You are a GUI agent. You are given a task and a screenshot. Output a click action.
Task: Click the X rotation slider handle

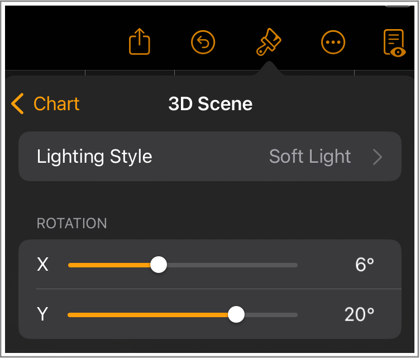tap(159, 265)
